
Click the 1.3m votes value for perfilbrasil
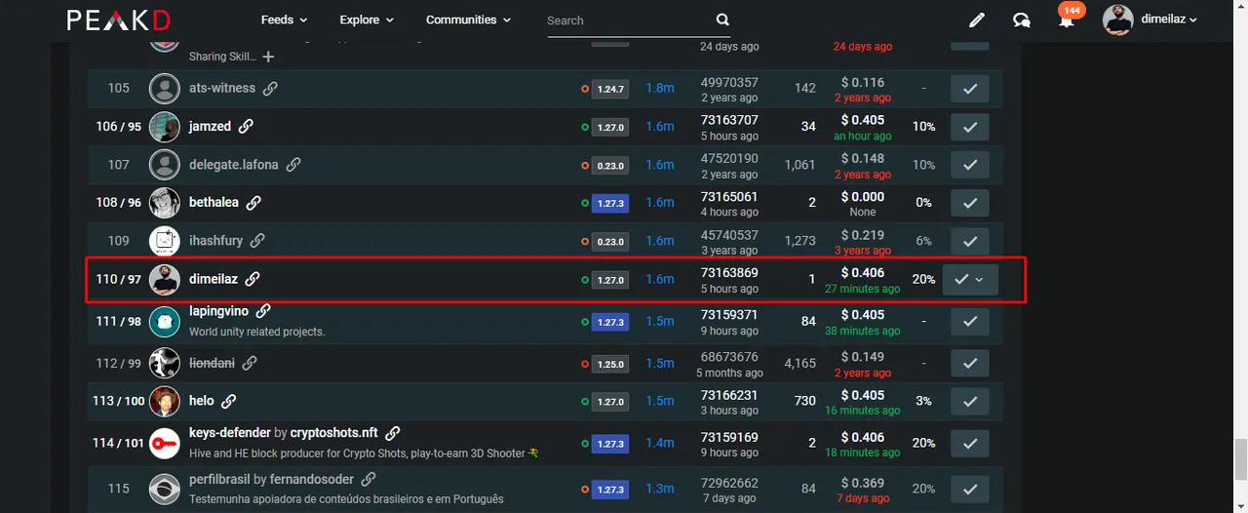pos(660,489)
